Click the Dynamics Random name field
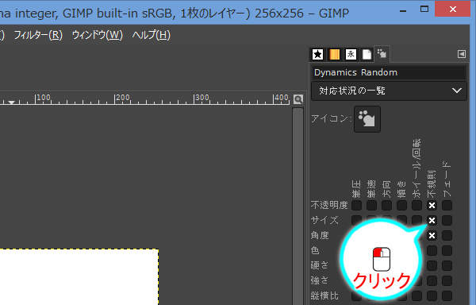 [x=389, y=72]
